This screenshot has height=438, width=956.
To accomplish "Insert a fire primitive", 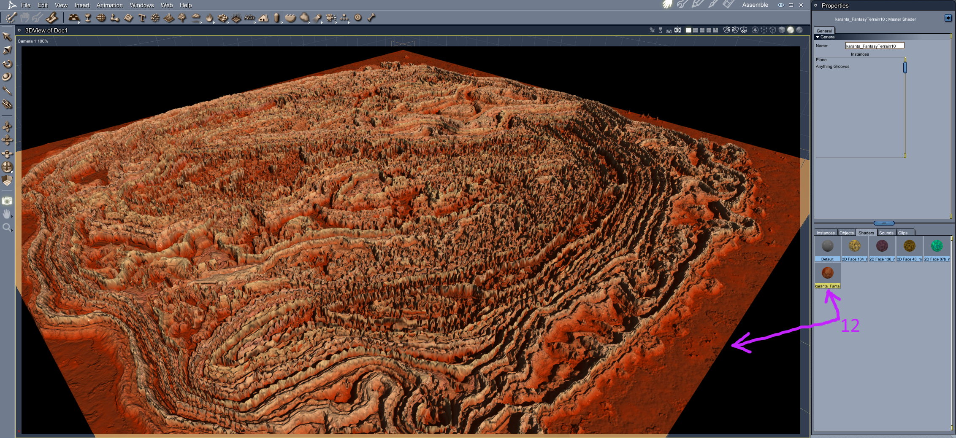I will tap(209, 18).
